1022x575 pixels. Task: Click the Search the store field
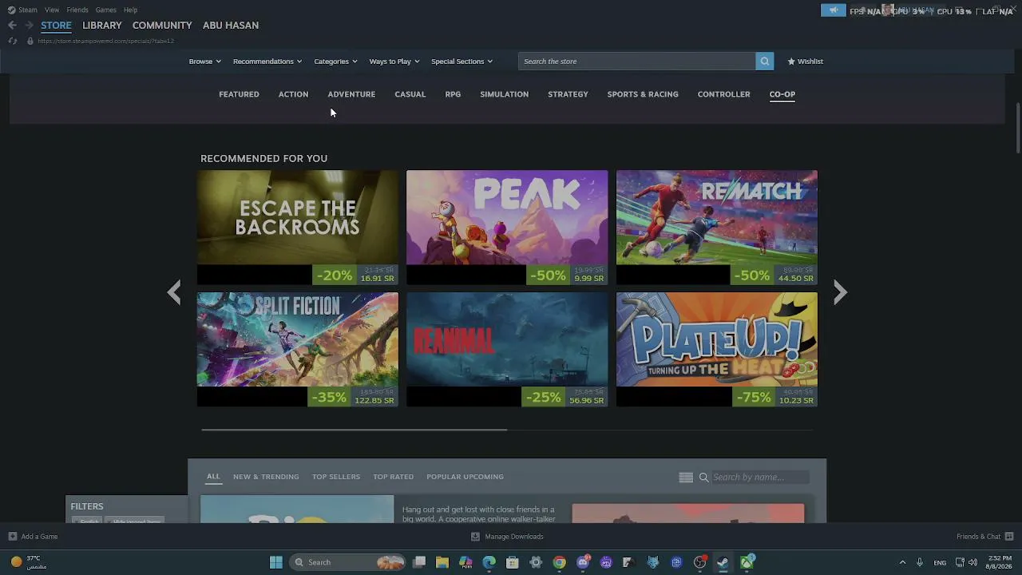tap(636, 61)
